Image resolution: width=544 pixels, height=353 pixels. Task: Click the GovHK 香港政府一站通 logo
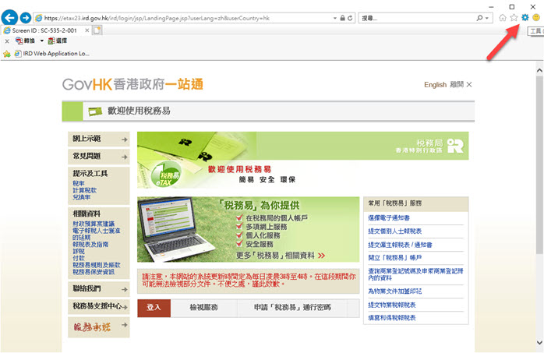132,84
